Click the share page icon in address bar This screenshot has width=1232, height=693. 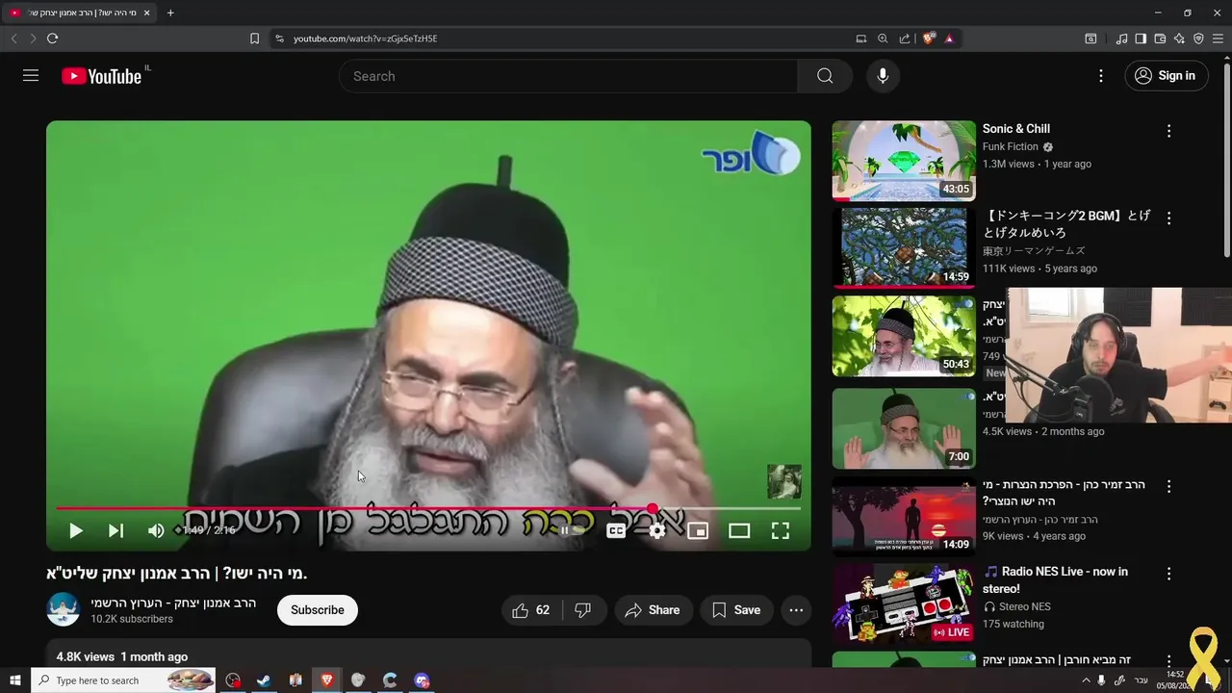[x=905, y=38]
